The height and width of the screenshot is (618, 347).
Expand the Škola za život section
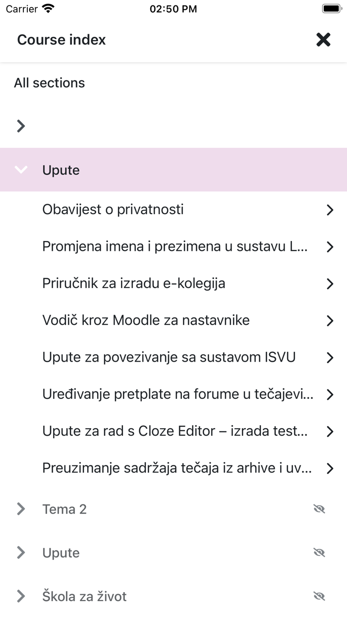(20, 596)
